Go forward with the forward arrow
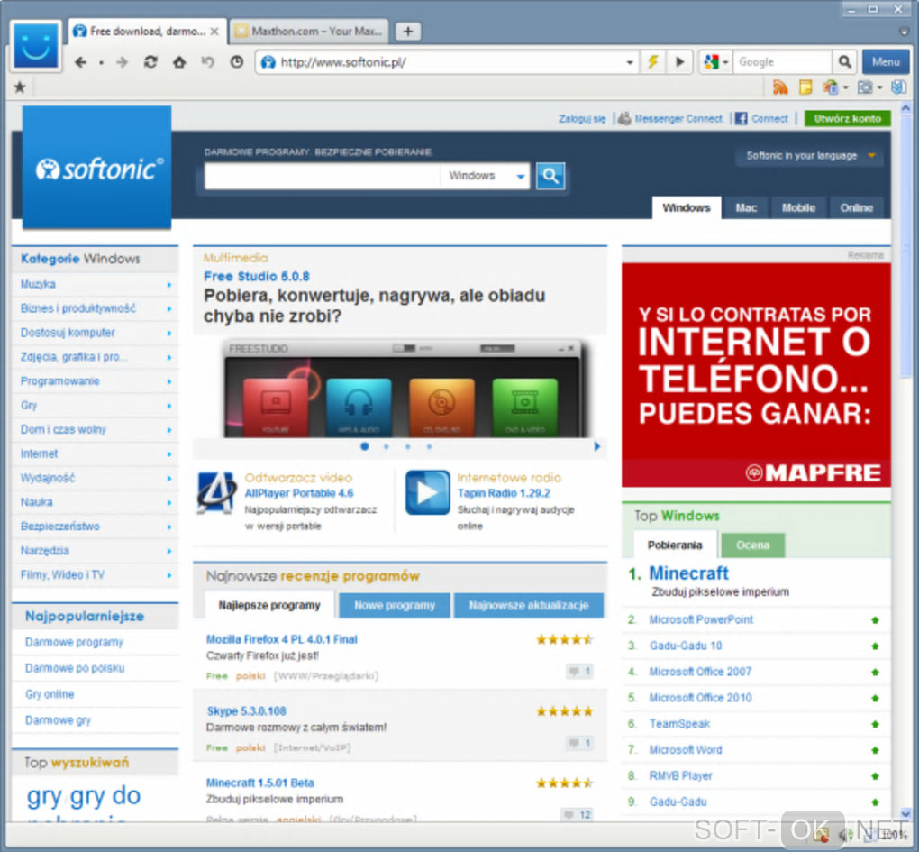 [x=122, y=62]
